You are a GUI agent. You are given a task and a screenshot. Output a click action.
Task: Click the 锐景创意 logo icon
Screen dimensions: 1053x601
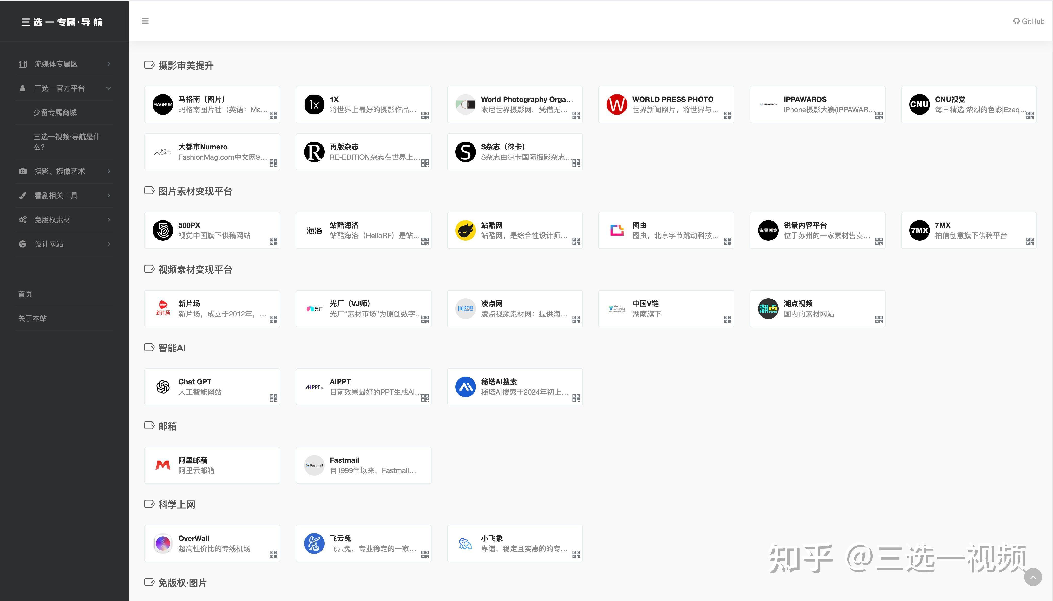[x=768, y=230]
